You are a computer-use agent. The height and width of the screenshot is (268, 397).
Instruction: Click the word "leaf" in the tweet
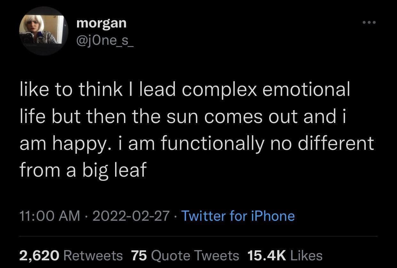(x=130, y=170)
